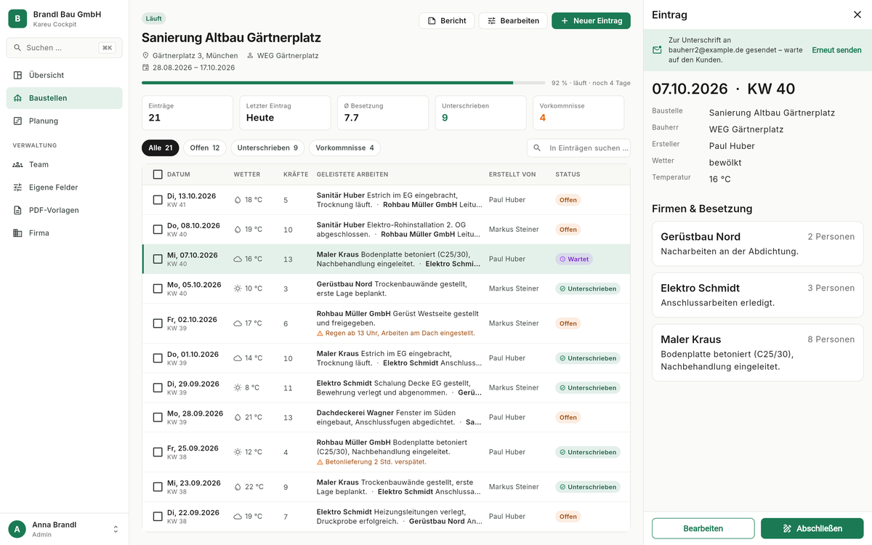Click the rain drop icon for 13.10.2026
The width and height of the screenshot is (872, 545).
(x=238, y=200)
